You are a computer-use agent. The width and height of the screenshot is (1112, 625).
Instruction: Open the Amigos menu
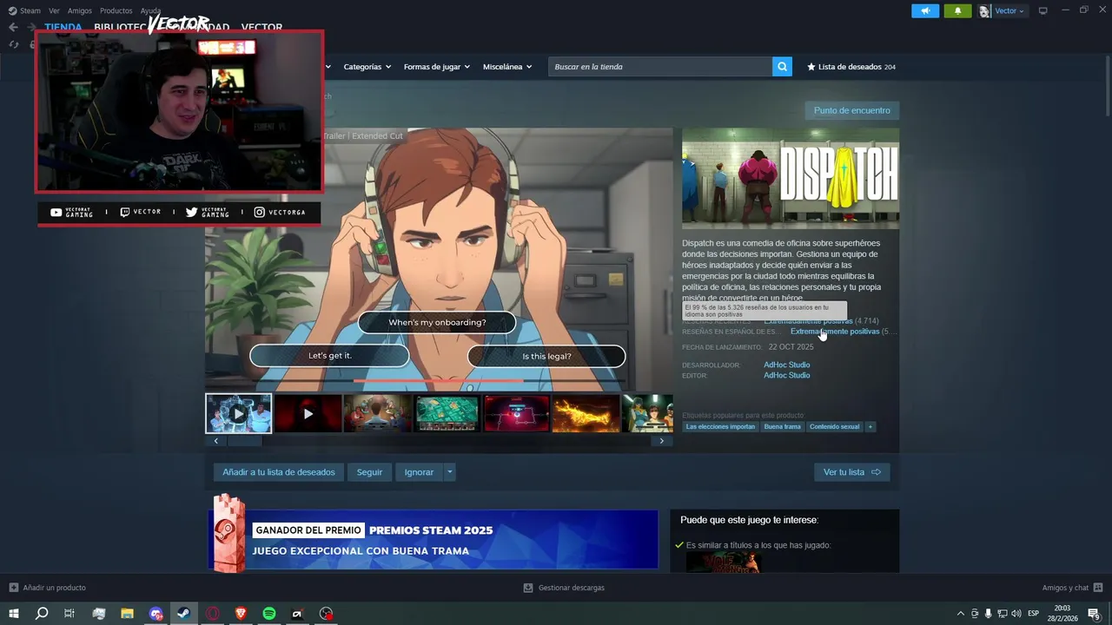pos(79,10)
